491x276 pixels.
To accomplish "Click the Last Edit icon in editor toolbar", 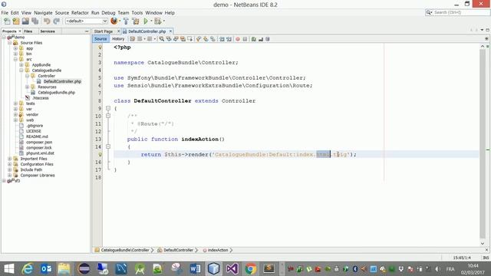I will click(x=133, y=39).
